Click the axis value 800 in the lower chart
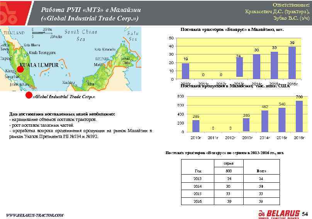 point(180,96)
